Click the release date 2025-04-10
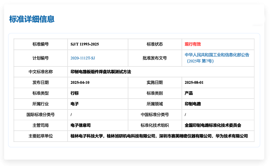This screenshot has width=270, height=166. (80, 83)
